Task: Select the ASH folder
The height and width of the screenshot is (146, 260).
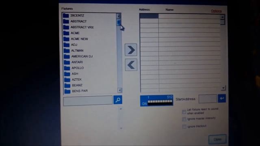Action: (71, 74)
